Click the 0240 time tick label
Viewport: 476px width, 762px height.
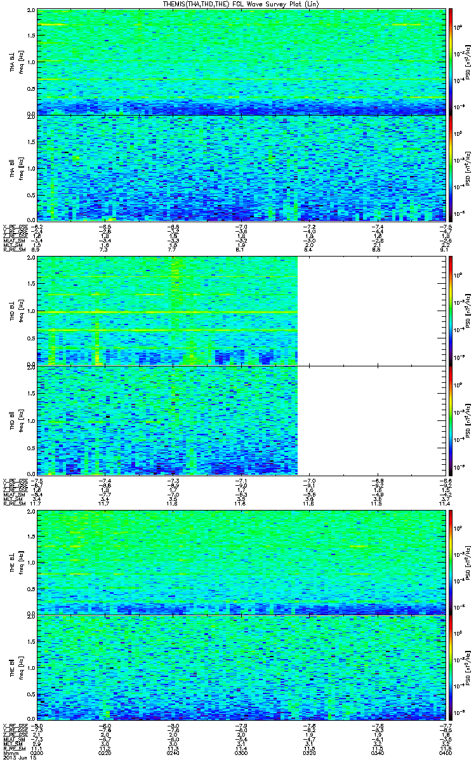coord(173,752)
